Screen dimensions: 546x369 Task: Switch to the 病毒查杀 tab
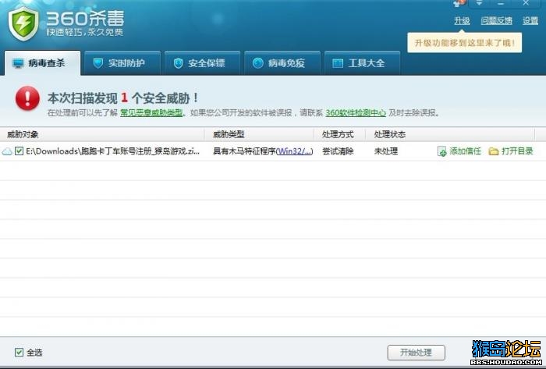pos(42,63)
